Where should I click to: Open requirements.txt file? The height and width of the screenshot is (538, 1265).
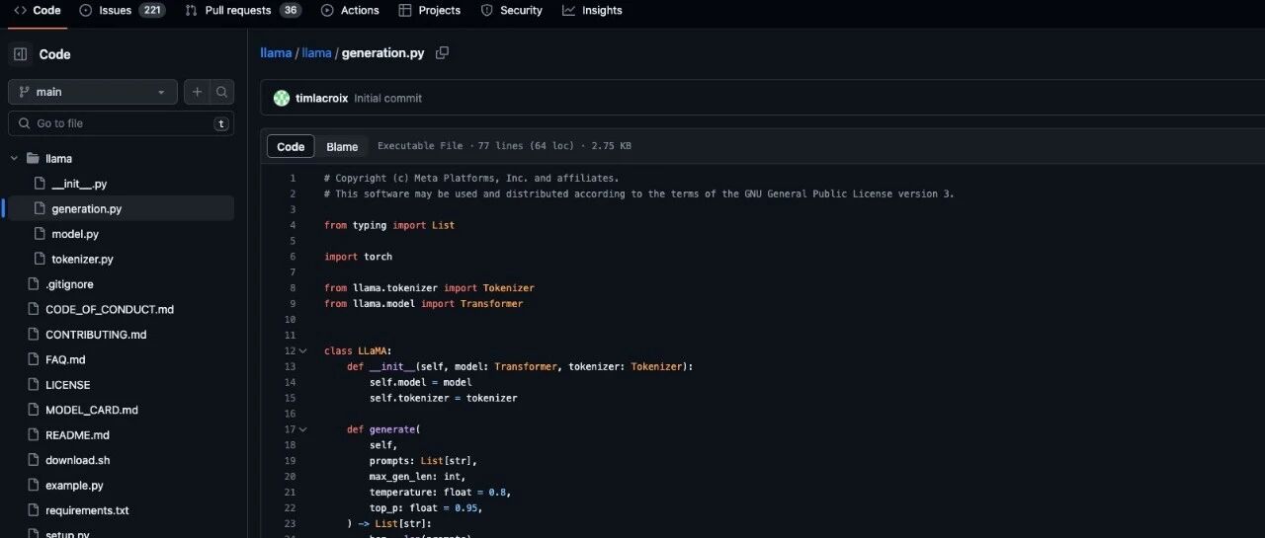click(x=87, y=510)
